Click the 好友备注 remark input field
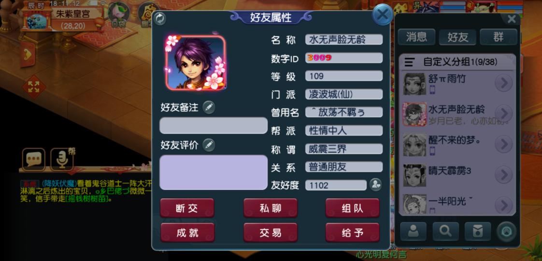This screenshot has width=542, height=261. 214,126
